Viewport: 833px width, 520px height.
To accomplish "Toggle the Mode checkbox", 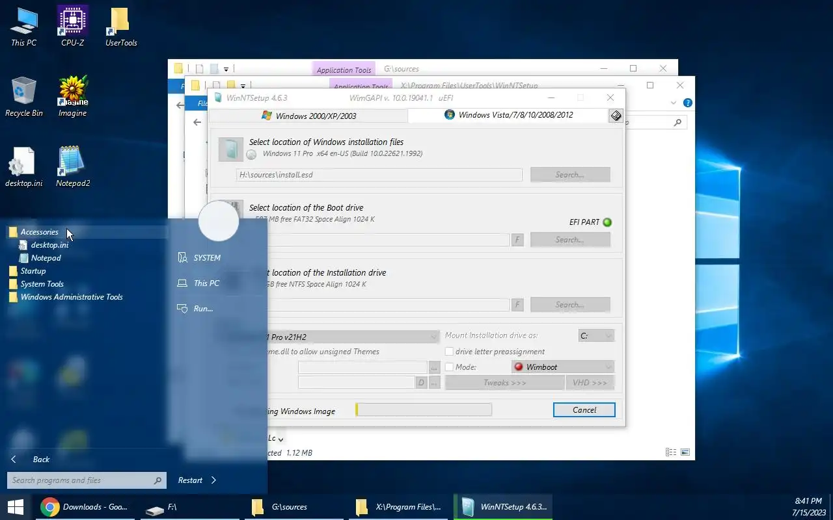I will point(449,367).
